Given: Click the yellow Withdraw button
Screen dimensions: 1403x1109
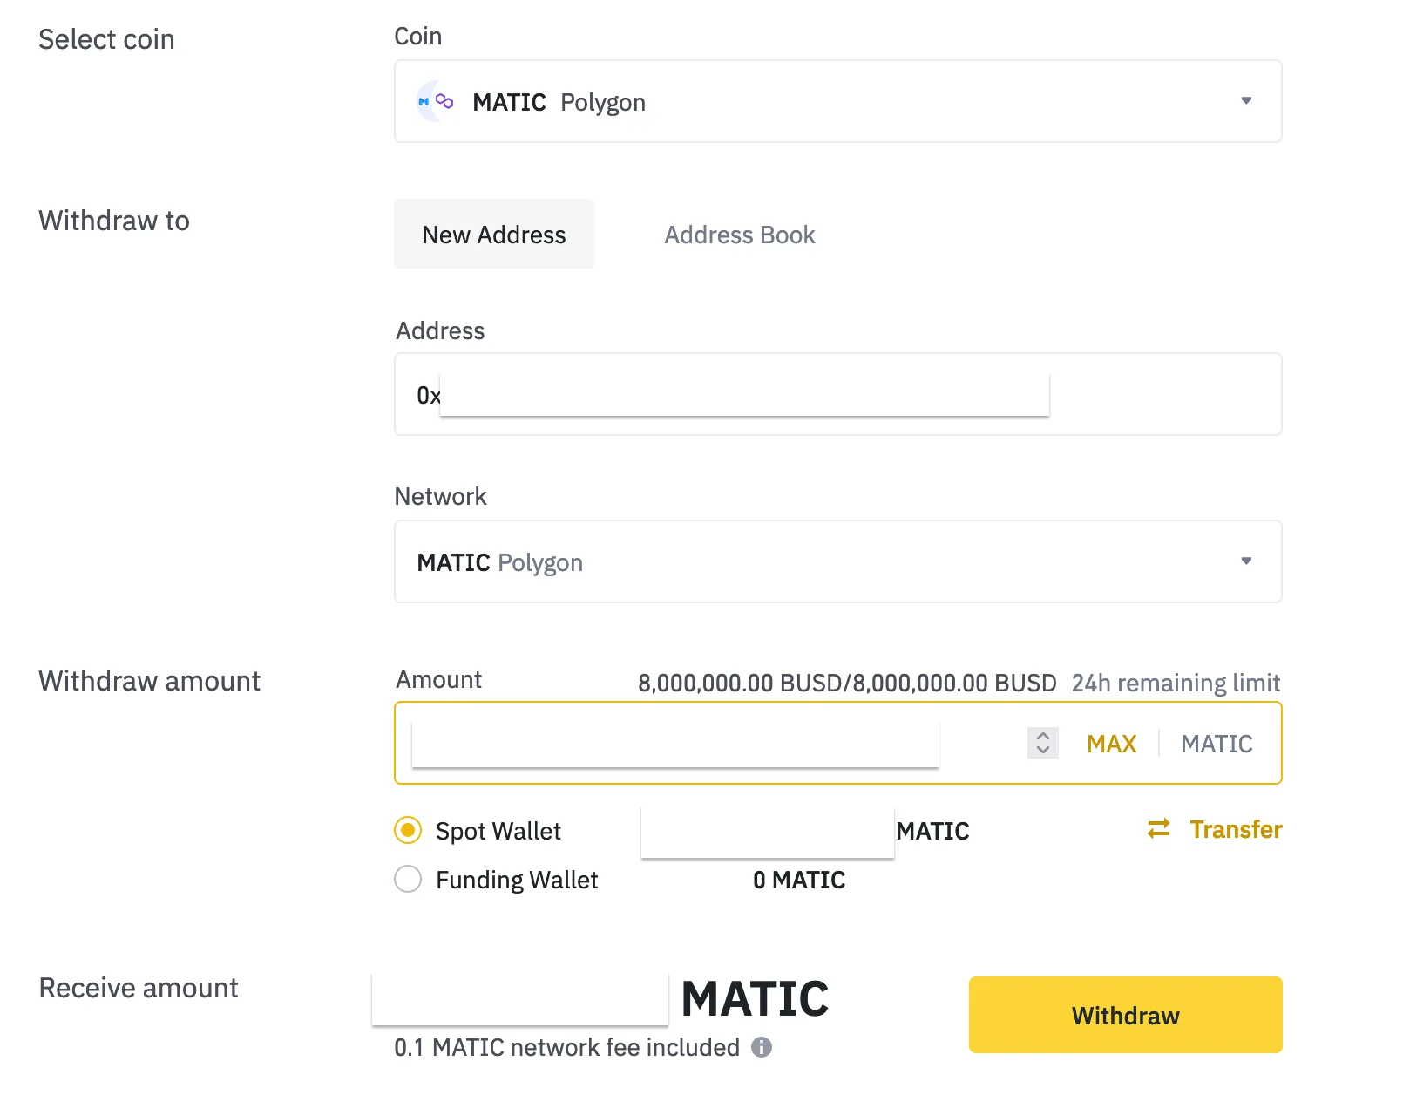Looking at the screenshot, I should tap(1125, 1015).
